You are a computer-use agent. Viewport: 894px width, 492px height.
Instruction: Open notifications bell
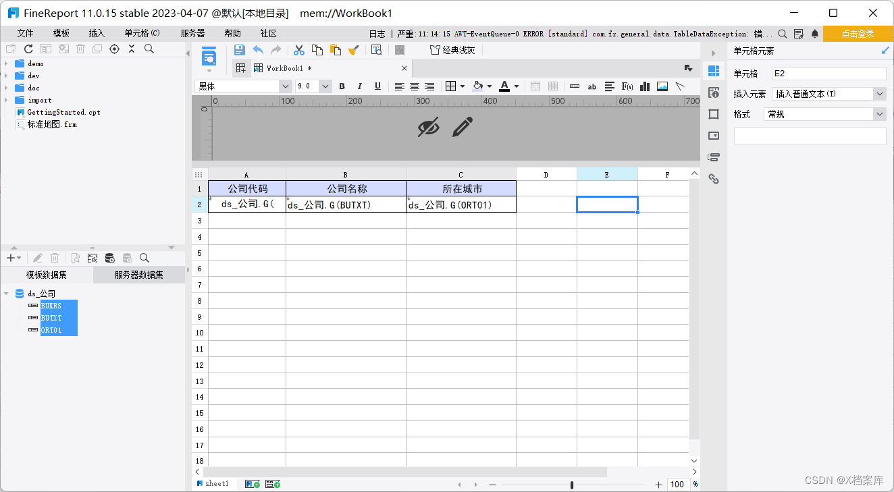815,34
